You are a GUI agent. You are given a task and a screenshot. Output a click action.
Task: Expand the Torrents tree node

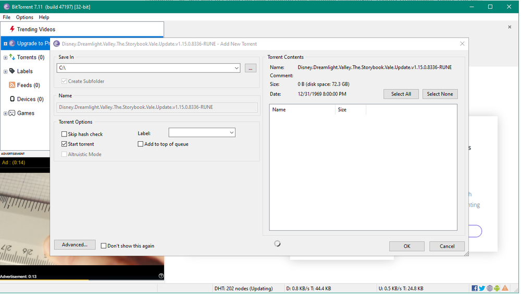point(5,57)
